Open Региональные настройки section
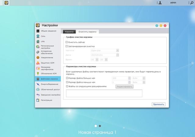 (48, 47)
